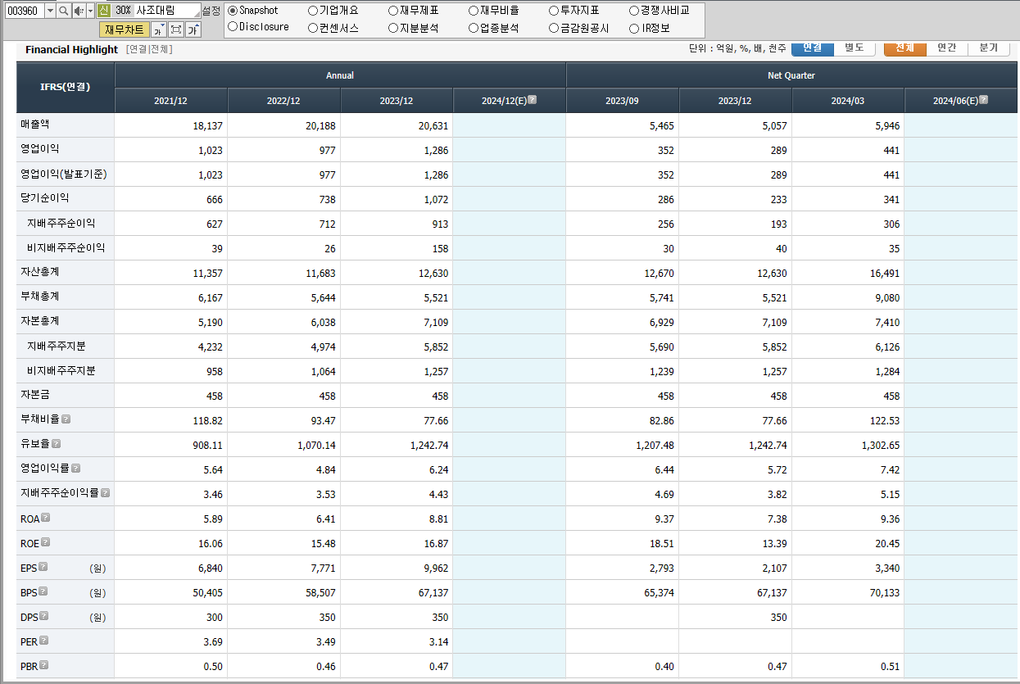
Task: Click the 2021/12 column header
Action: (x=171, y=101)
